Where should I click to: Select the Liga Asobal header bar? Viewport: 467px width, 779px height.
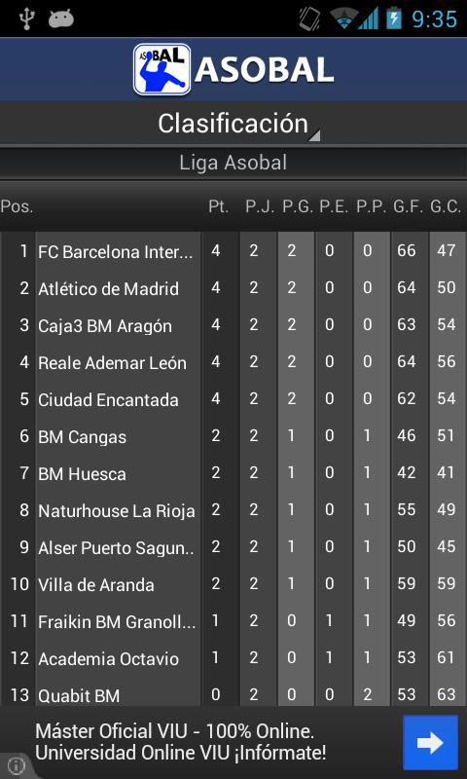(x=233, y=163)
